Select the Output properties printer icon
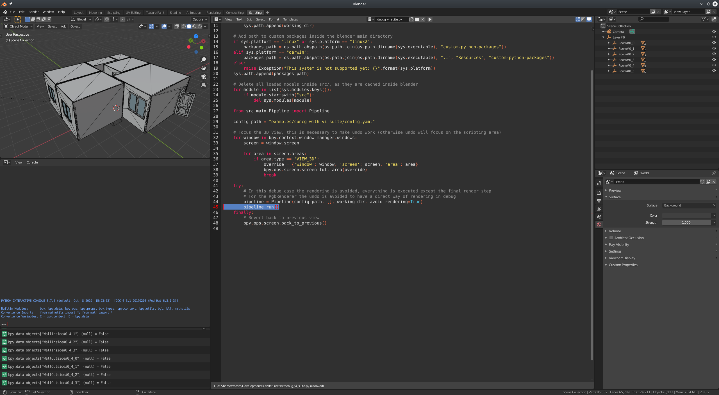This screenshot has height=395, width=719. [599, 201]
